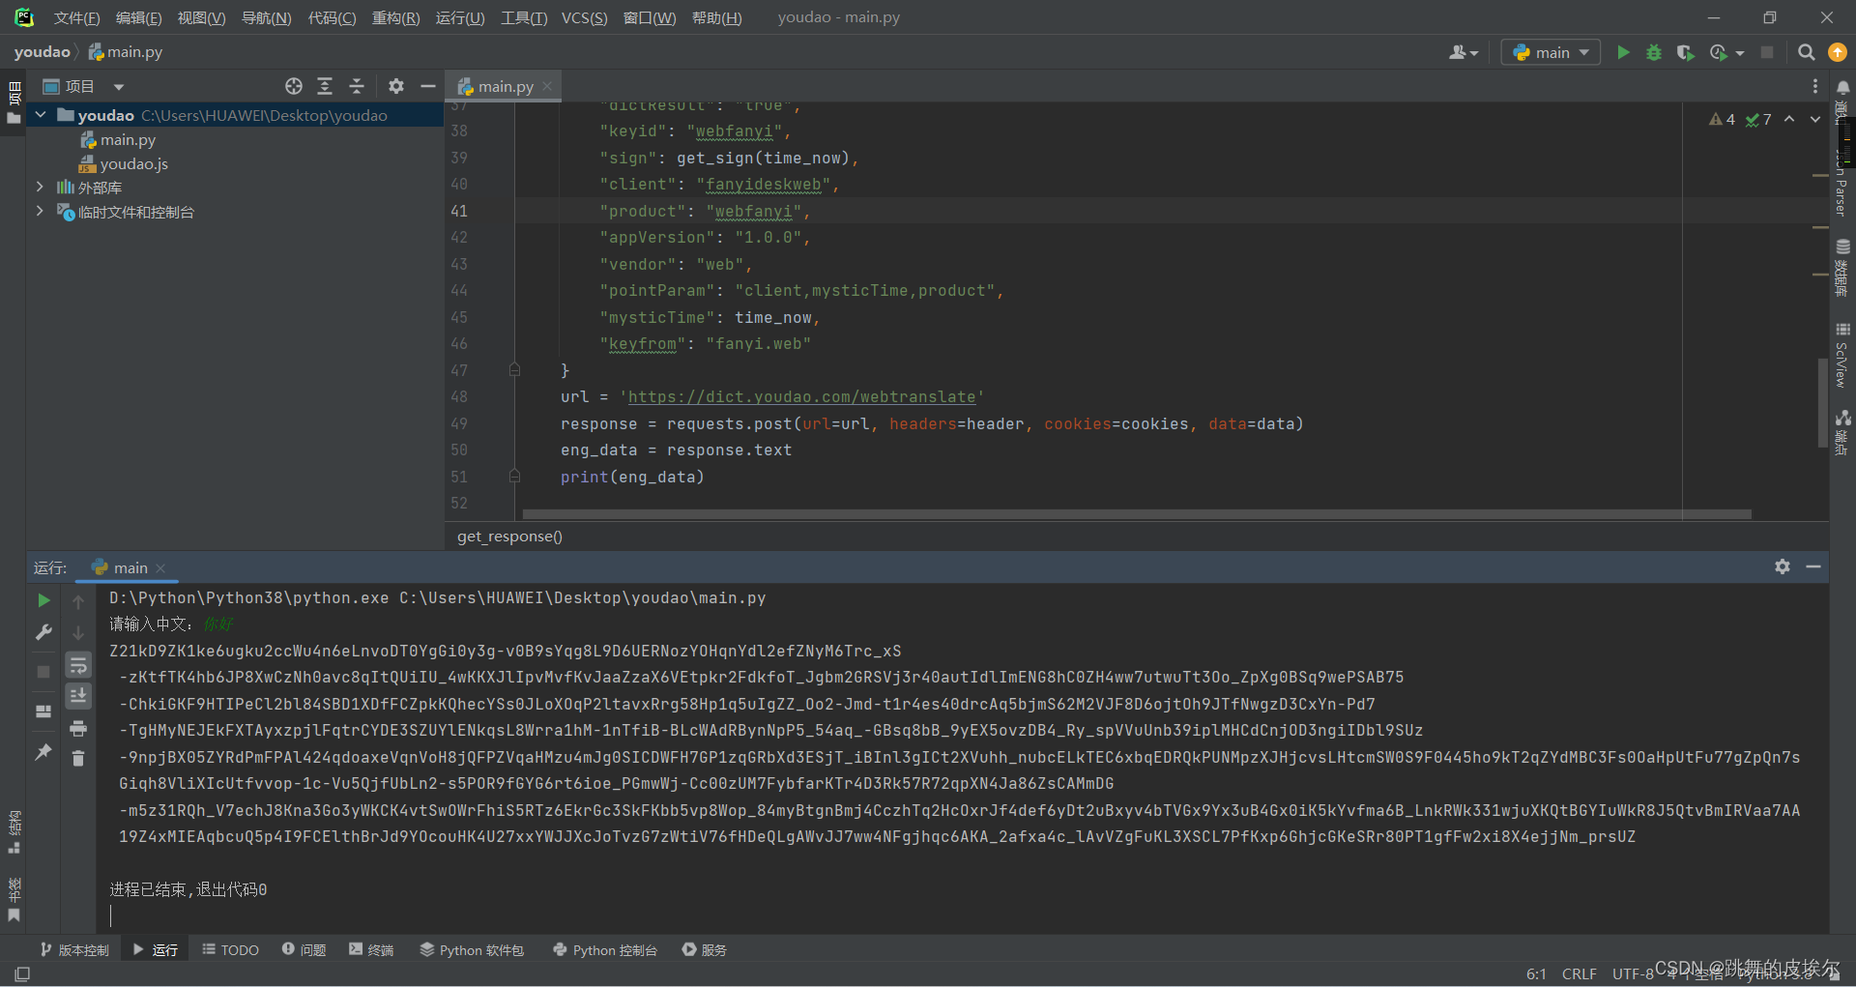This screenshot has width=1856, height=987.
Task: Open the Version Control bottom tab
Action: [74, 949]
